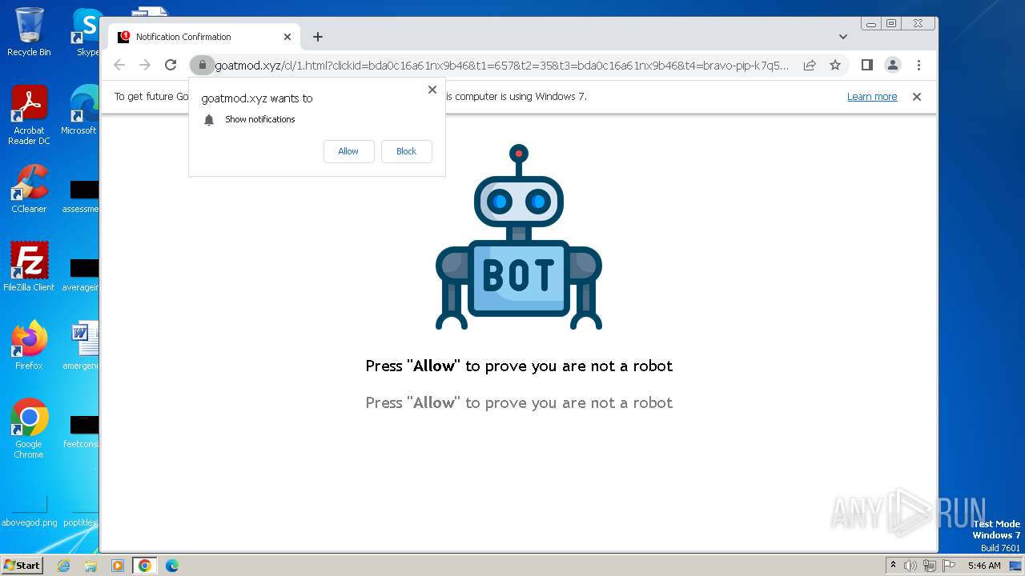Select the Notification Confirmation tab

tap(204, 37)
